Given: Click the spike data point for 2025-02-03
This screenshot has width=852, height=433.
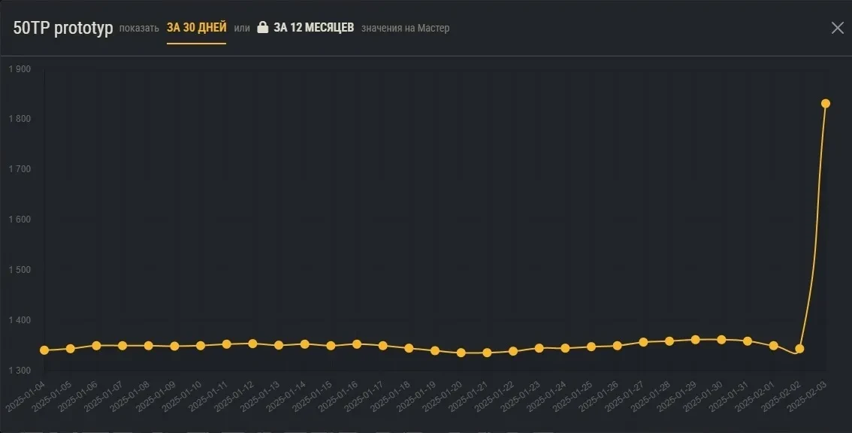Looking at the screenshot, I should (825, 104).
